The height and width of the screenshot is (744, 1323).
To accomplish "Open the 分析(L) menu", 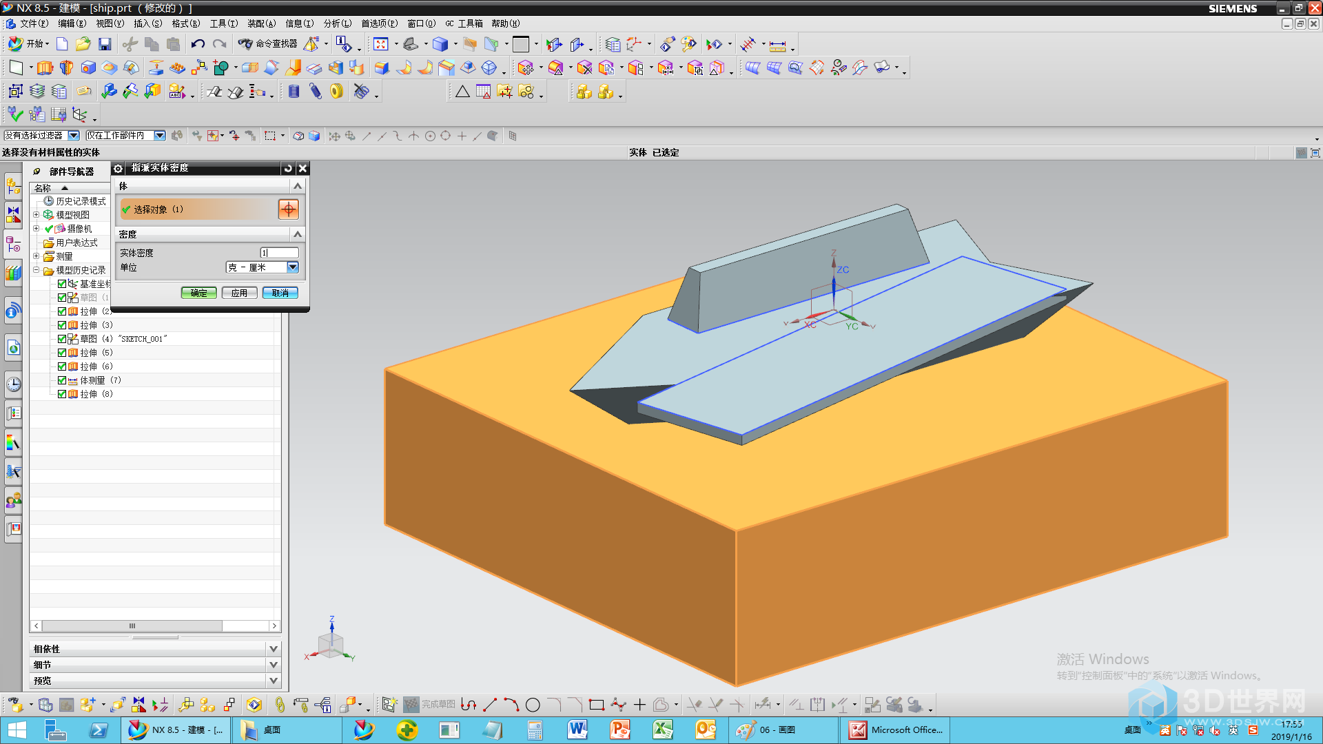I will click(338, 23).
